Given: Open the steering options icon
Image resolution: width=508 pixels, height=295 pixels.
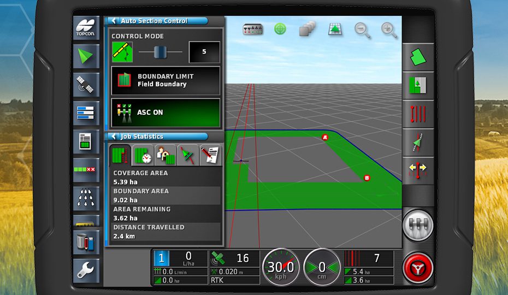Looking at the screenshot, I should pyautogui.click(x=418, y=143).
